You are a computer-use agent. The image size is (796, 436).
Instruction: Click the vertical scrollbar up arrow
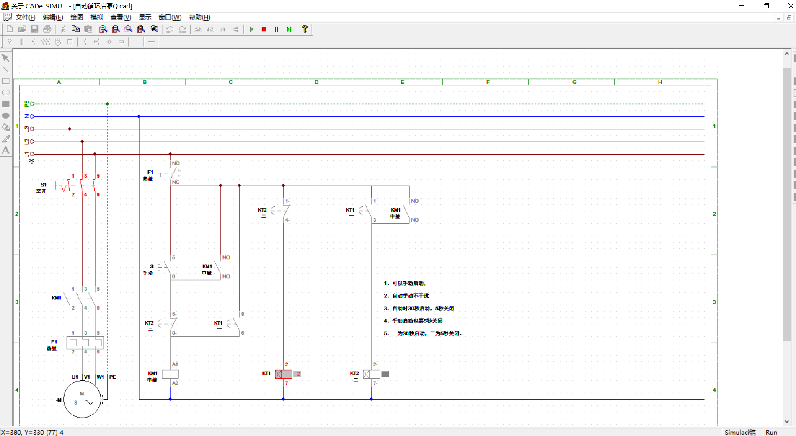[x=787, y=54]
